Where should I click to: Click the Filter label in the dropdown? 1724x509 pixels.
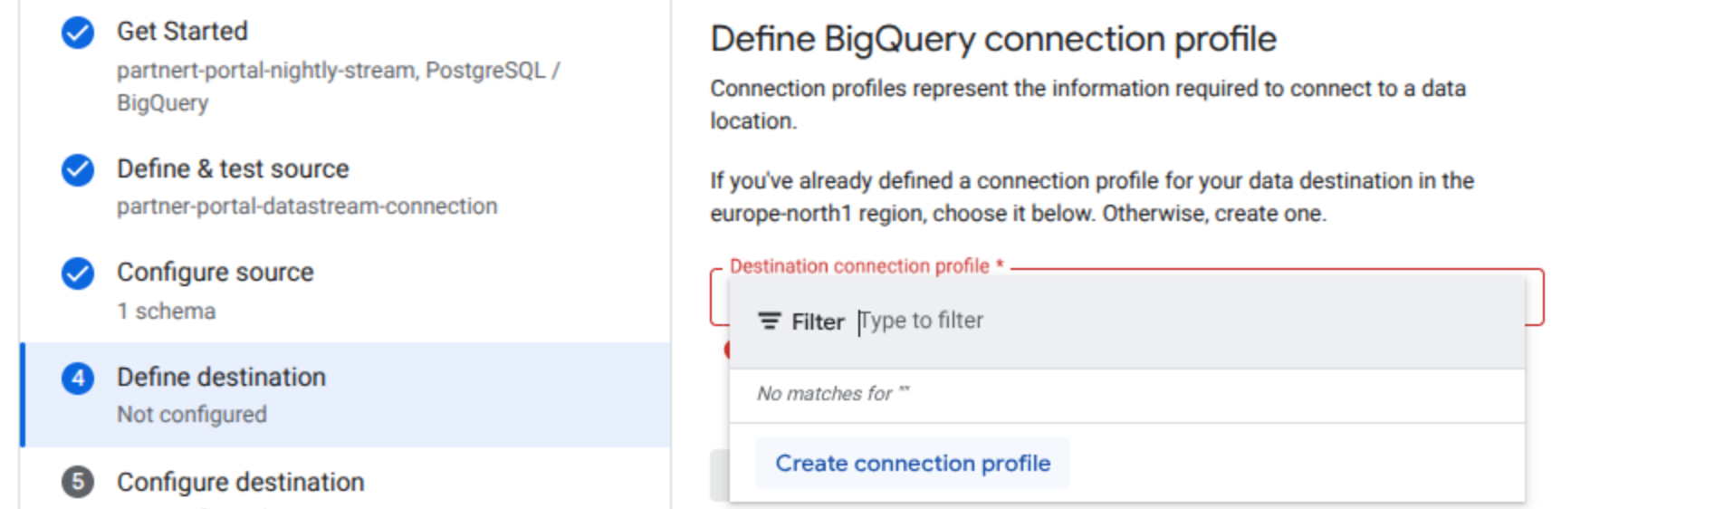point(818,322)
